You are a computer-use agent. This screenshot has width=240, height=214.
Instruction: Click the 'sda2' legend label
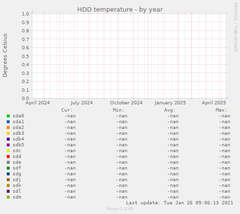click(18, 128)
